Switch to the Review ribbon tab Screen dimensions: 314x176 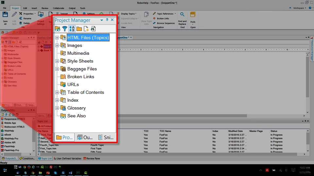point(45,8)
